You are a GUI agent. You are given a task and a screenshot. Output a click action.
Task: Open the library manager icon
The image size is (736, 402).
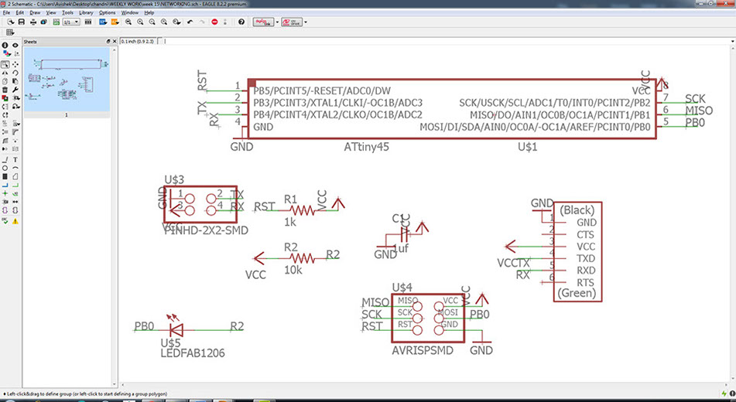(87, 22)
